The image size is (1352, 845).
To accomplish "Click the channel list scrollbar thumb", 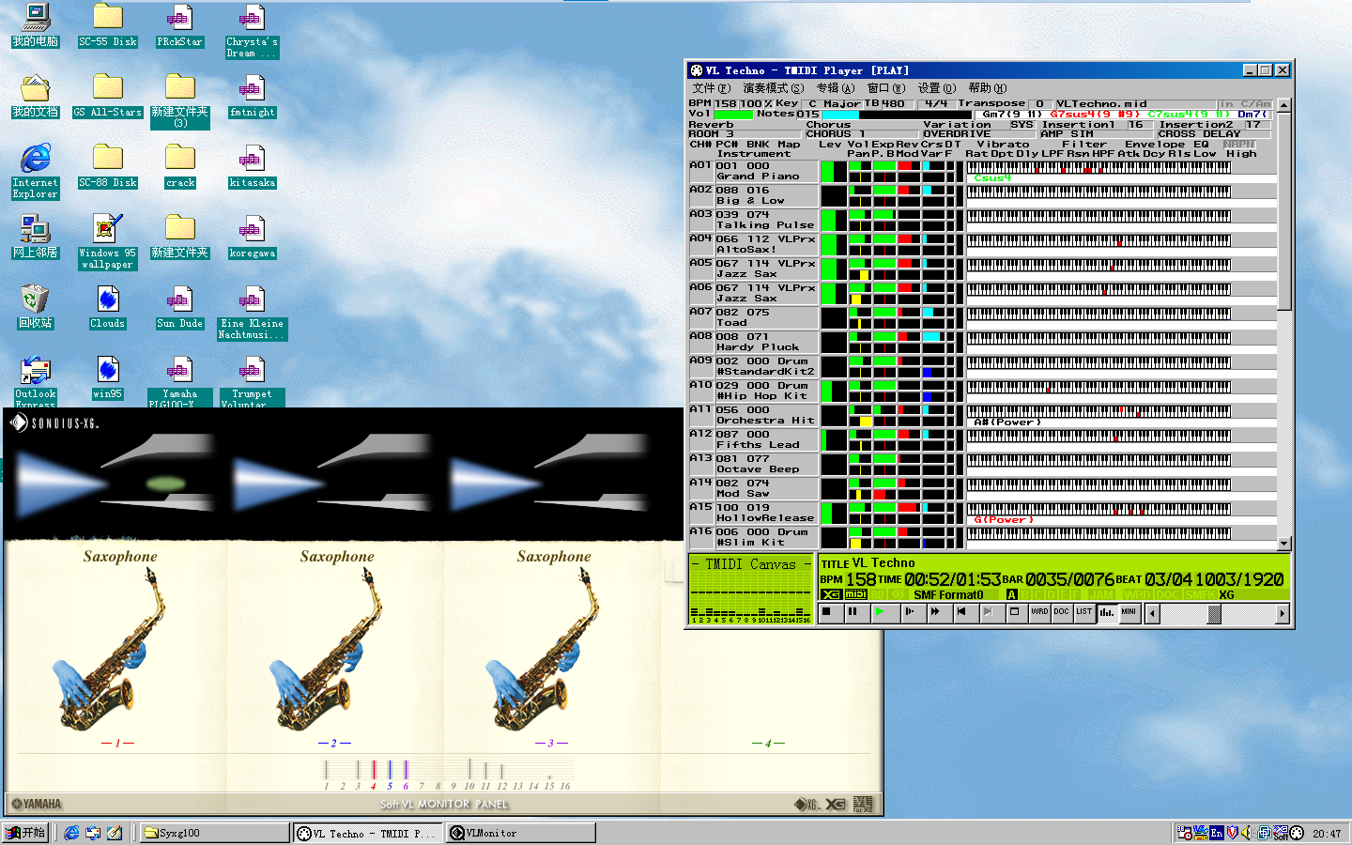I will 1284,210.
